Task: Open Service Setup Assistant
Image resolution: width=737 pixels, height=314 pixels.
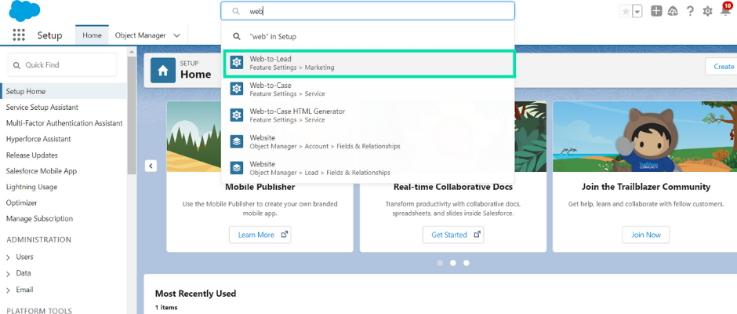Action: pos(42,108)
